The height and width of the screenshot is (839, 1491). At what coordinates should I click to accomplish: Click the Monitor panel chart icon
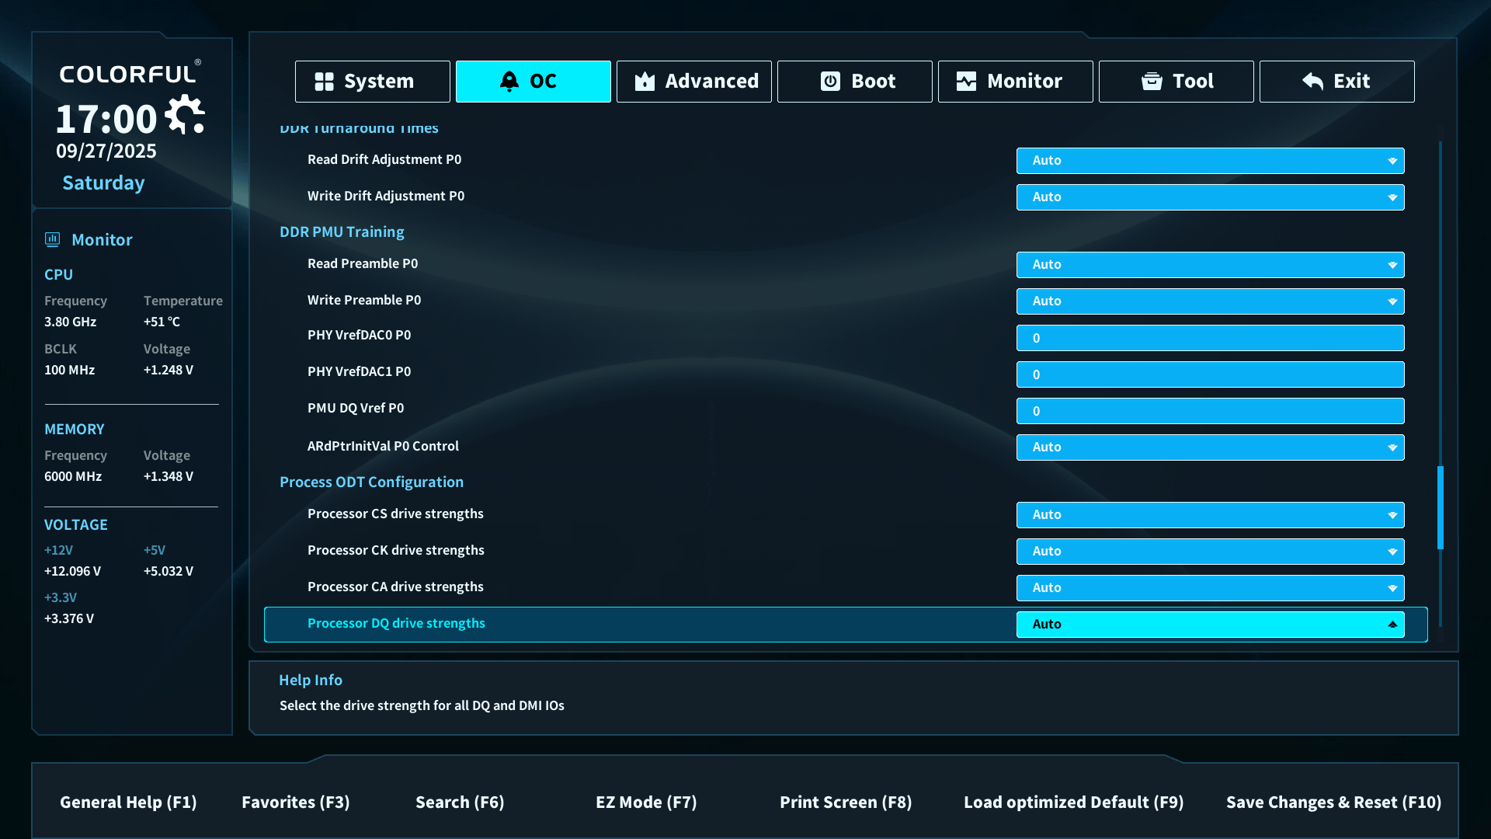[x=52, y=239]
